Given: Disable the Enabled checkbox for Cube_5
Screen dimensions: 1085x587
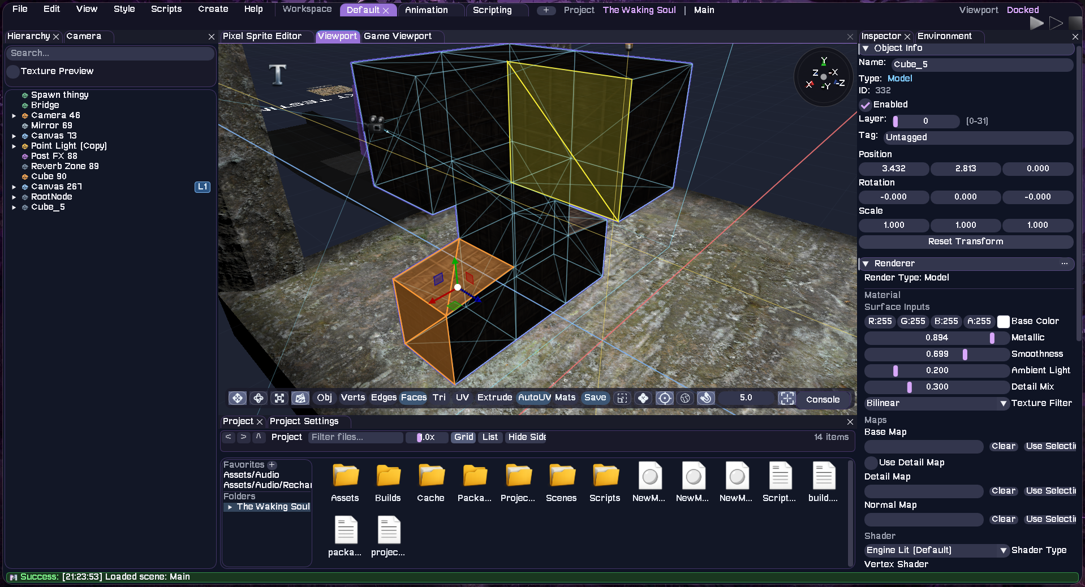Looking at the screenshot, I should click(x=865, y=105).
